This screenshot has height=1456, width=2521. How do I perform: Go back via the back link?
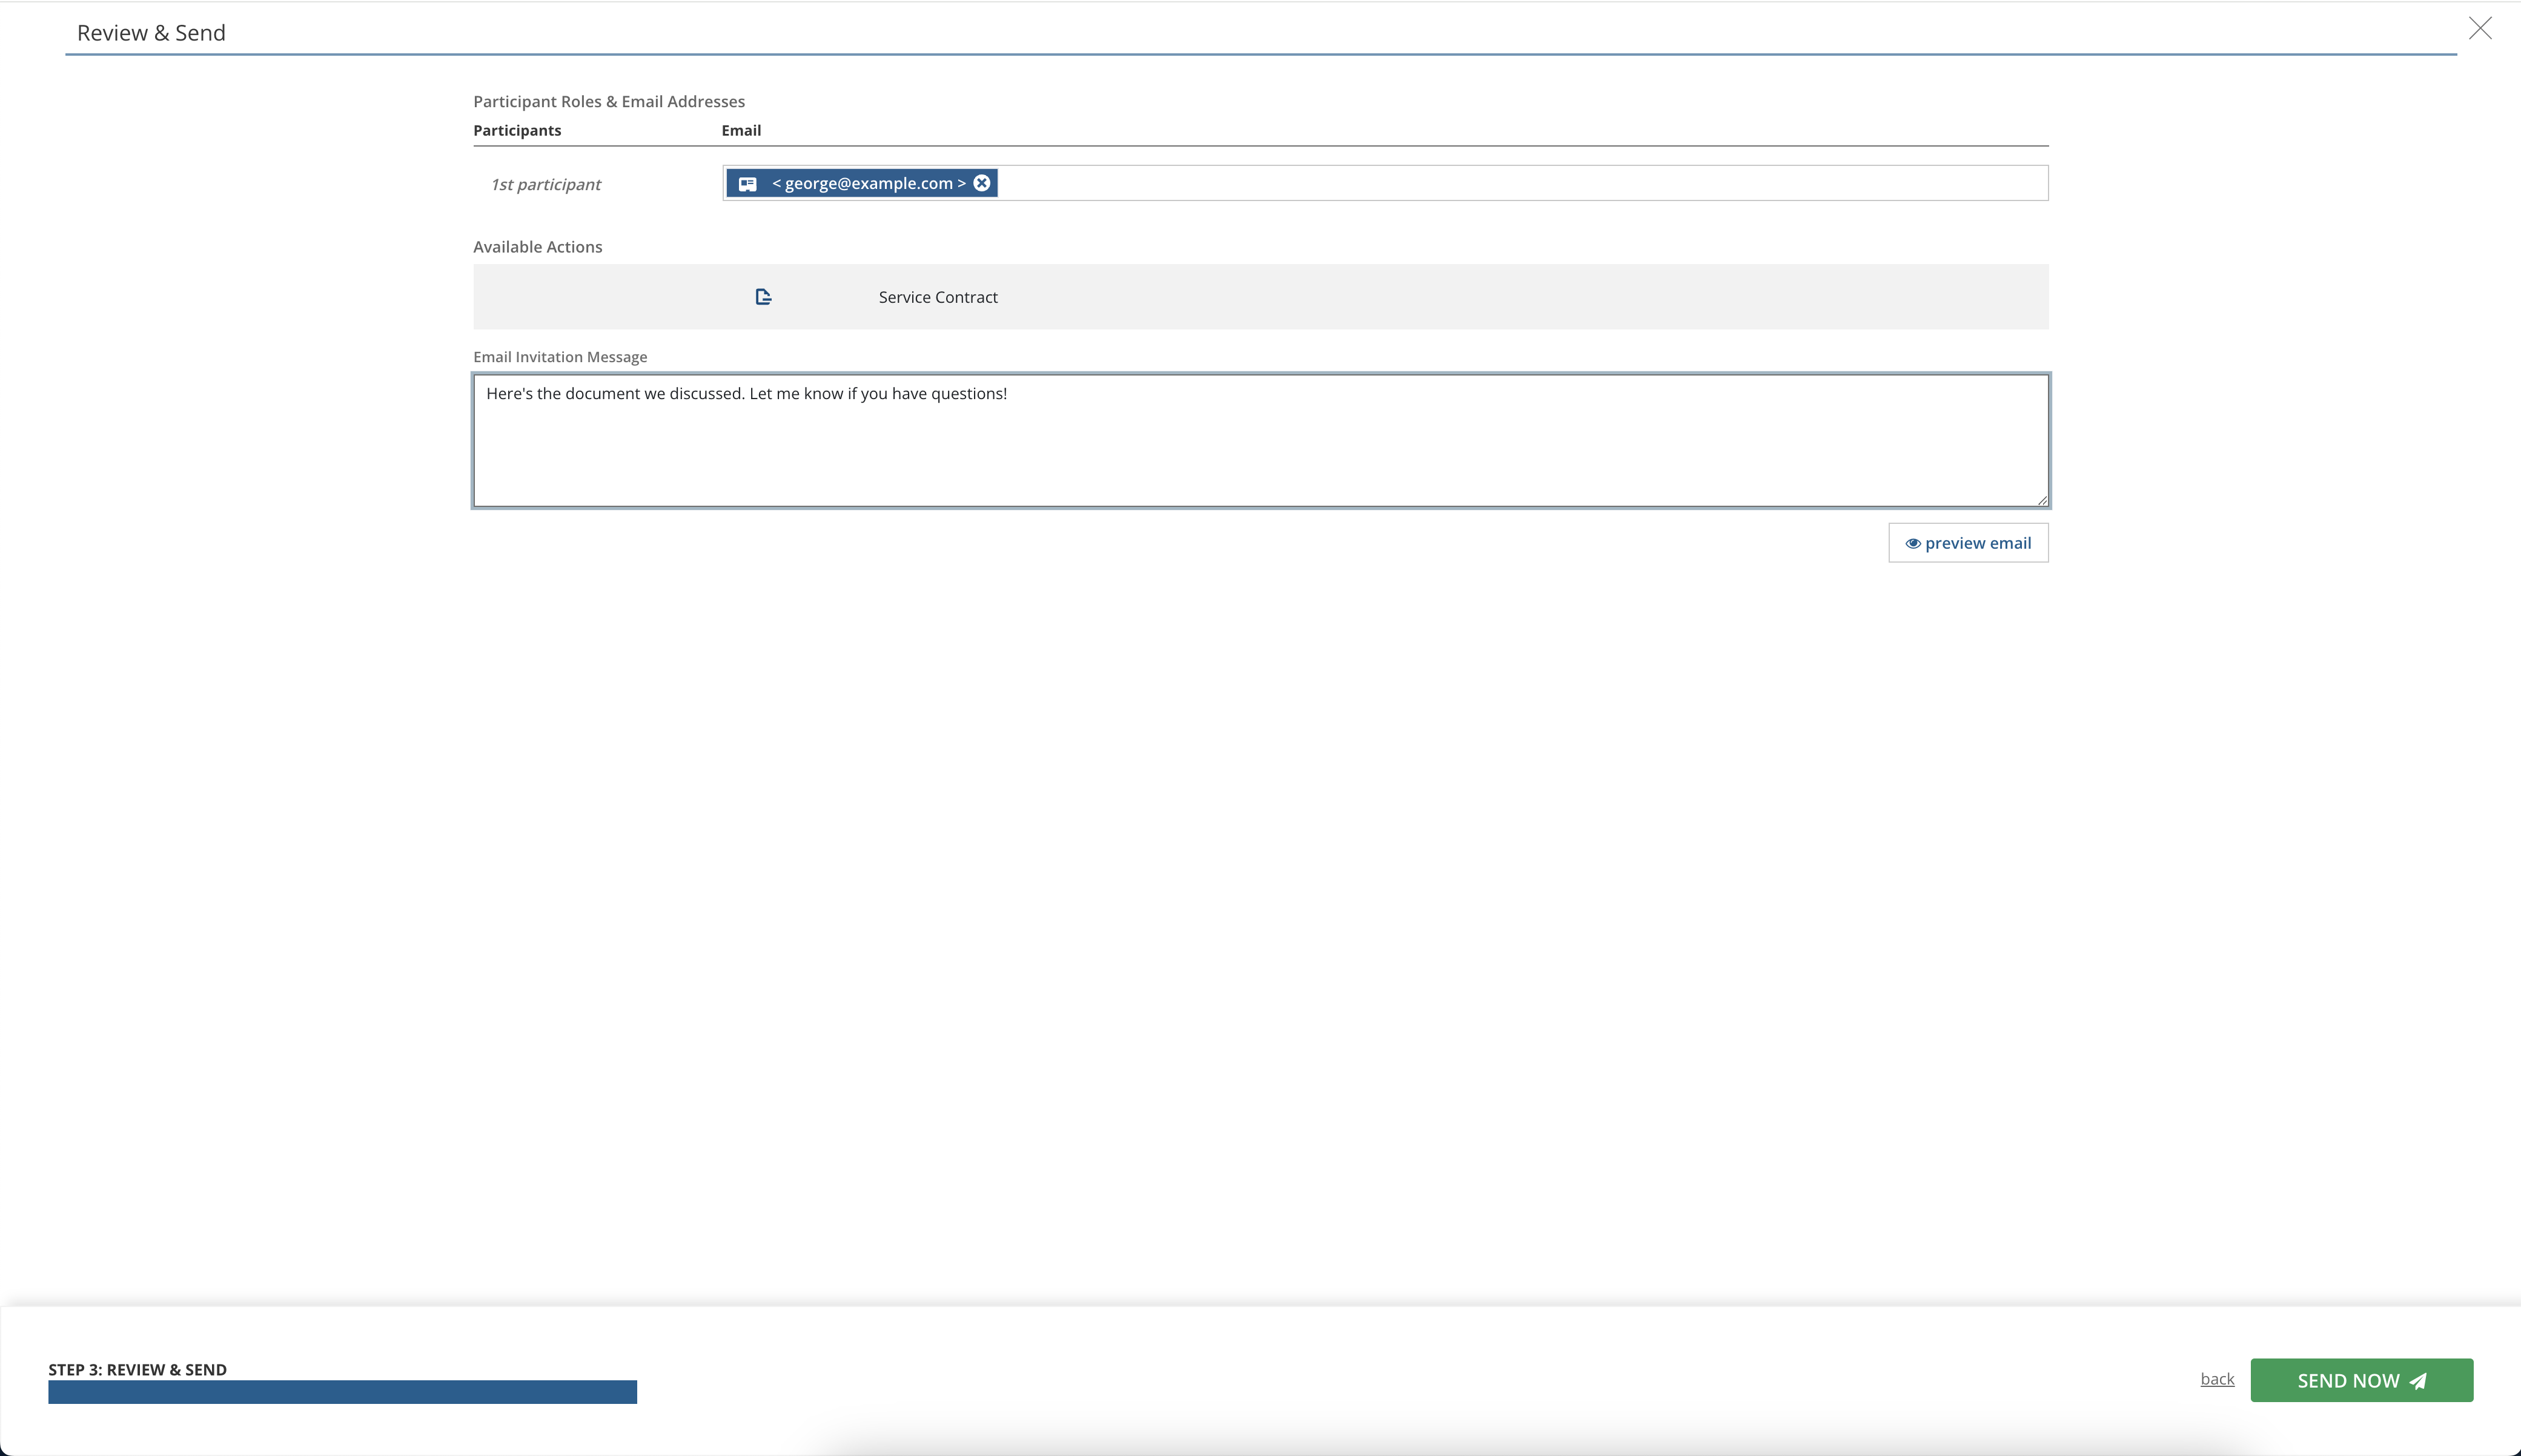pyautogui.click(x=2217, y=1379)
